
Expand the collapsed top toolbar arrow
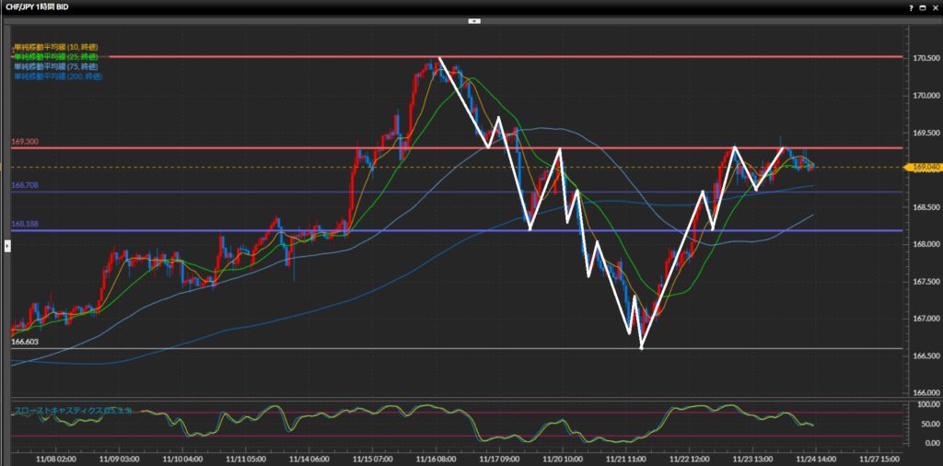click(x=473, y=19)
